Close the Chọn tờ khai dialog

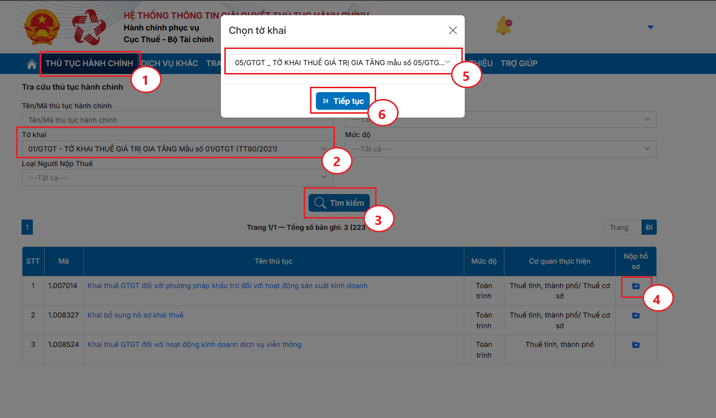453,30
